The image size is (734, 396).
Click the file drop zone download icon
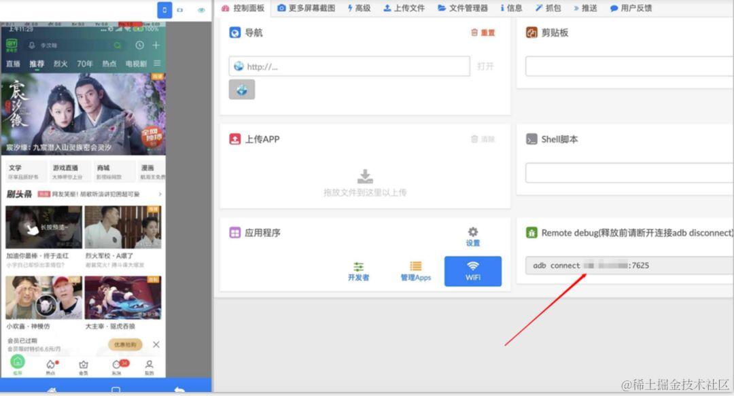point(365,177)
